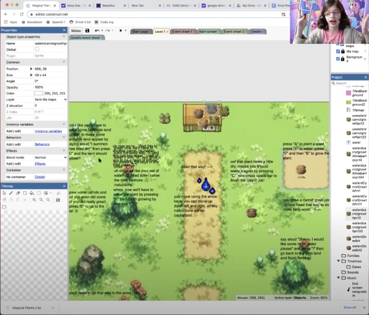Image resolution: width=369 pixels, height=315 pixels.
Task: Click the Preview play button in toolbar
Action: (121, 30)
